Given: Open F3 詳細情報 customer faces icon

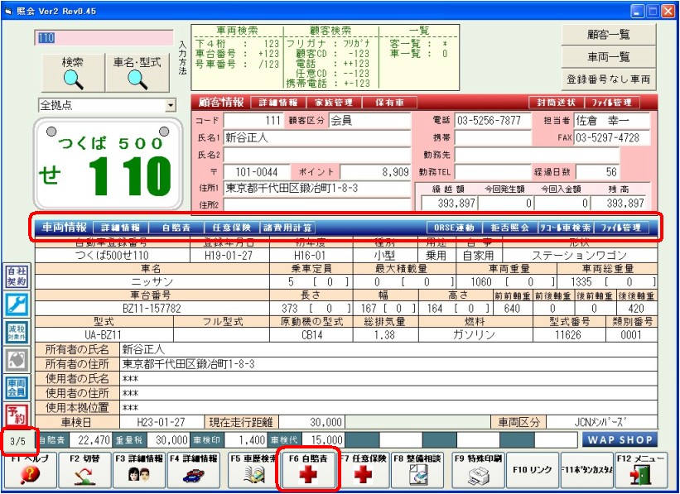Looking at the screenshot, I should 140,469.
